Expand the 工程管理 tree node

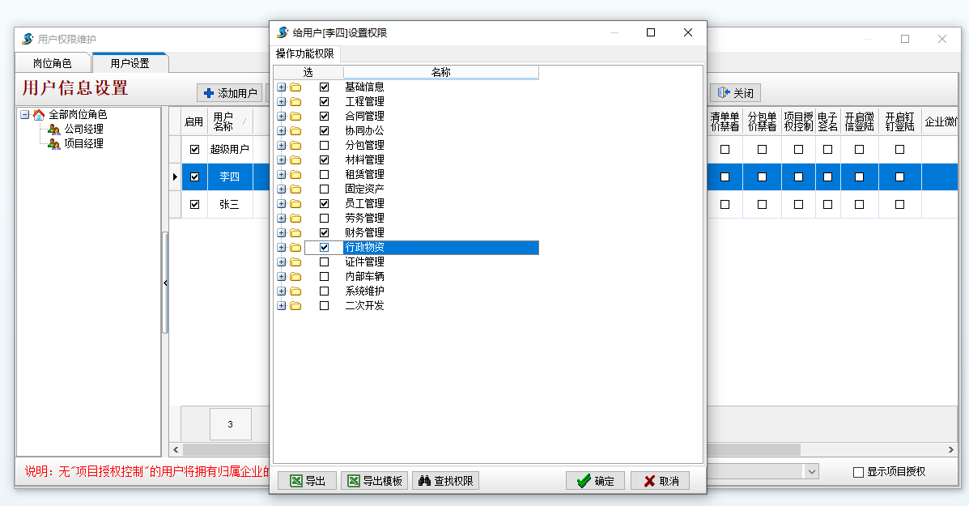281,102
